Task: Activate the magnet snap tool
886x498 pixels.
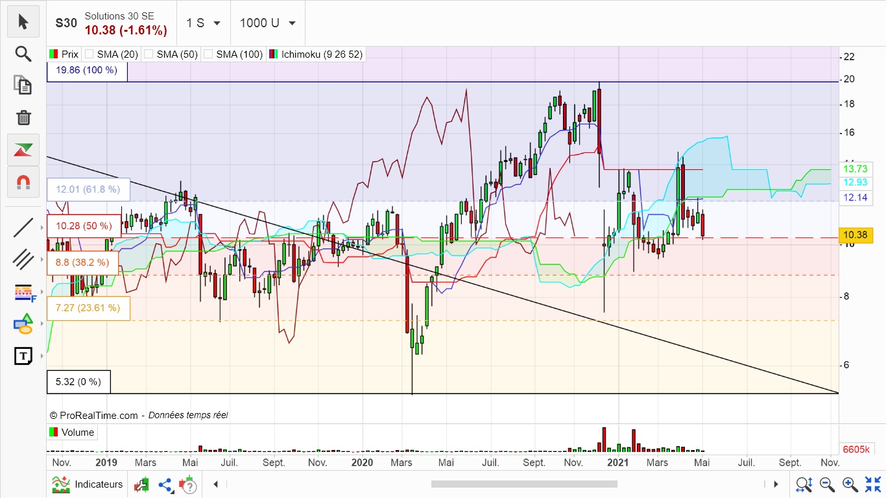Action: click(23, 182)
